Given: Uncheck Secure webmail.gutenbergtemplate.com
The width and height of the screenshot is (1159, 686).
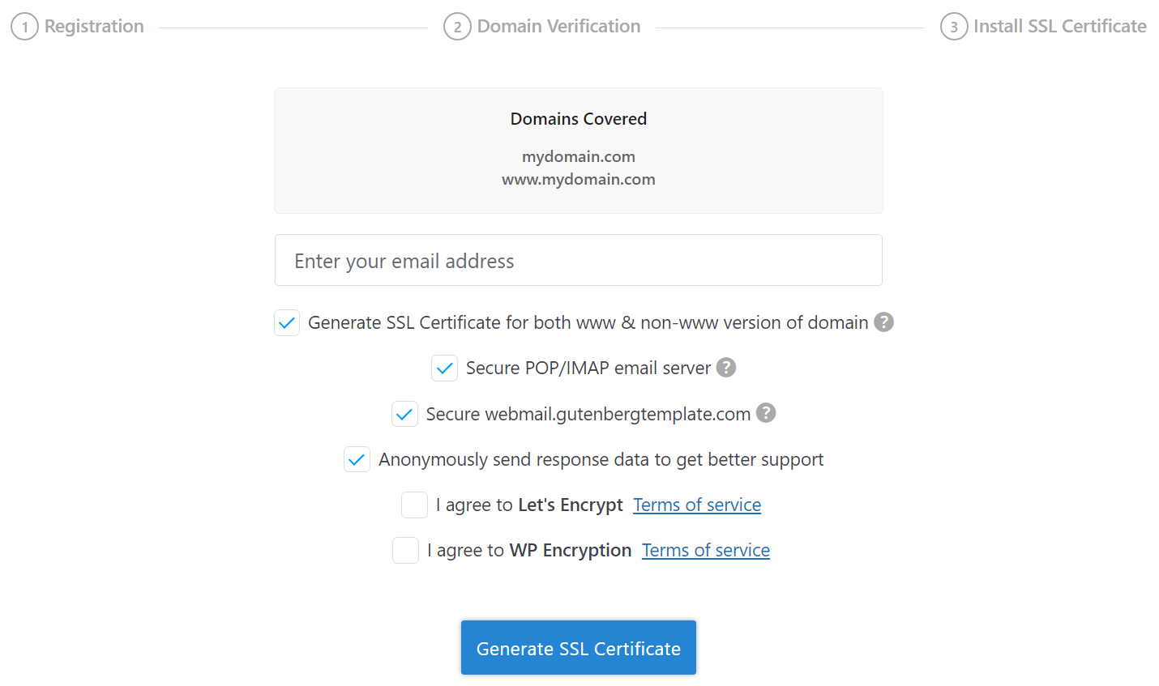Looking at the screenshot, I should (x=404, y=413).
